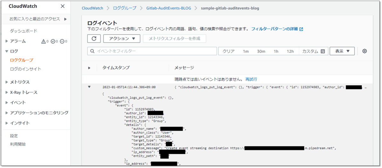Open 利用開始 in sidebar

click(x=18, y=144)
